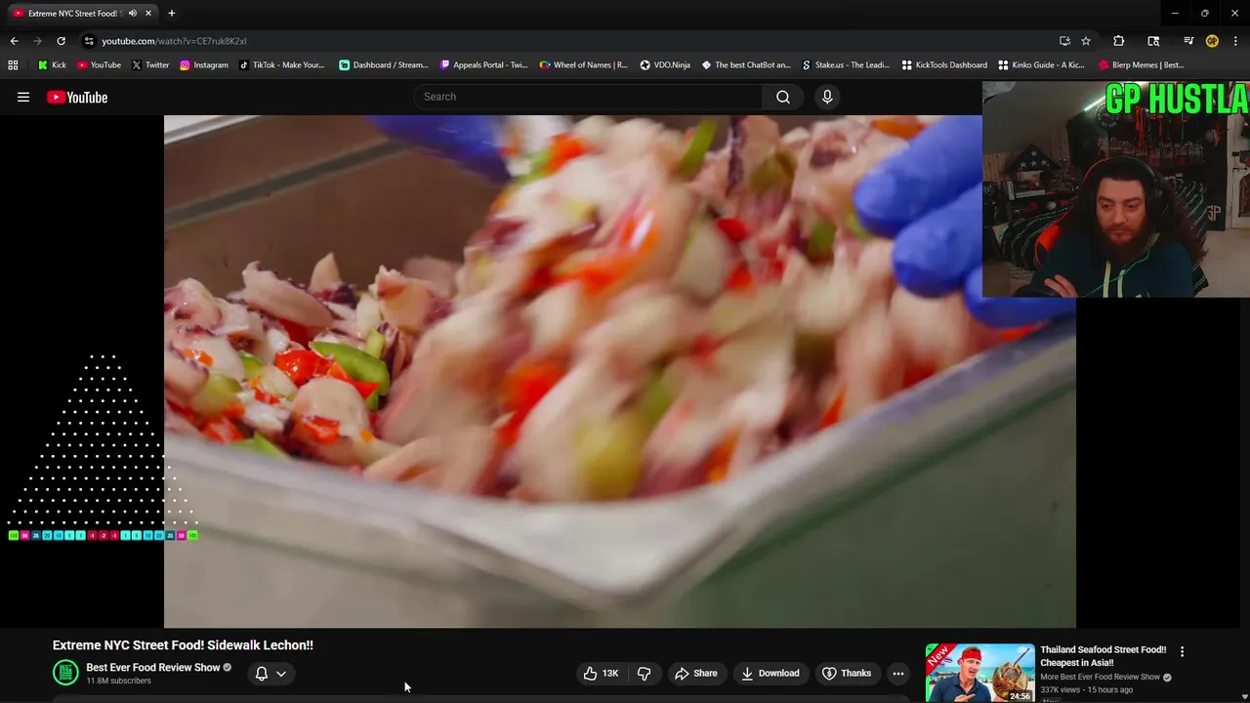Like the video with 13K thumbs up
The height and width of the screenshot is (703, 1250).
click(x=601, y=673)
